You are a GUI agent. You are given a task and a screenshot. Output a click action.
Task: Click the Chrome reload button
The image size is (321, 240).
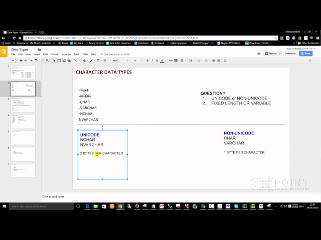(x=14, y=38)
